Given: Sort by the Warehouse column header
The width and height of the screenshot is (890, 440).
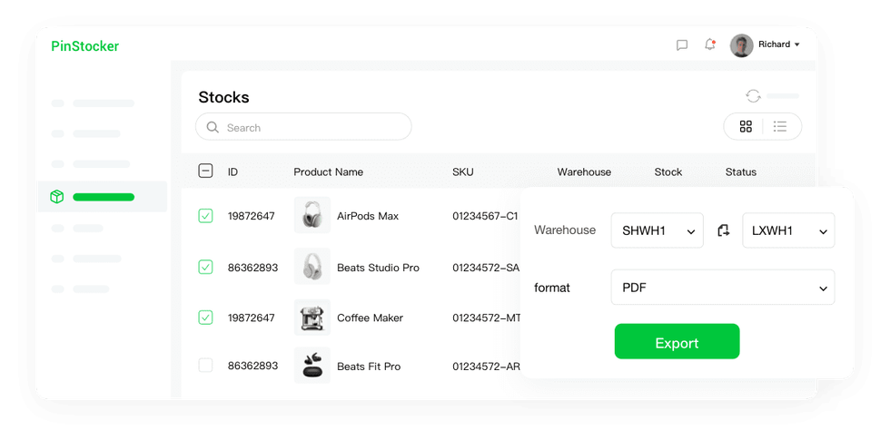Looking at the screenshot, I should [x=584, y=171].
